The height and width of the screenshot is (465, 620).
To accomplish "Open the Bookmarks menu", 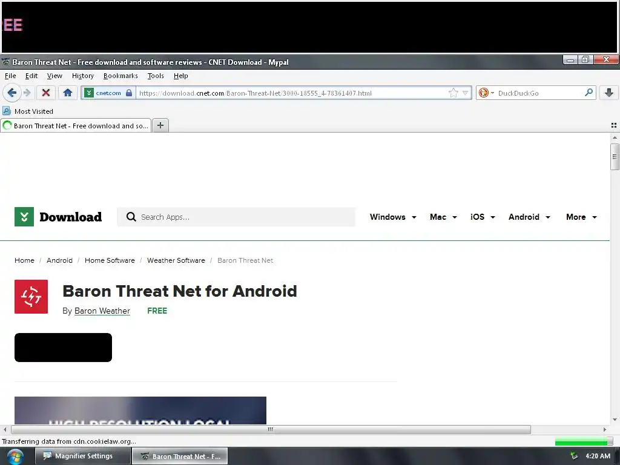I will coord(120,76).
